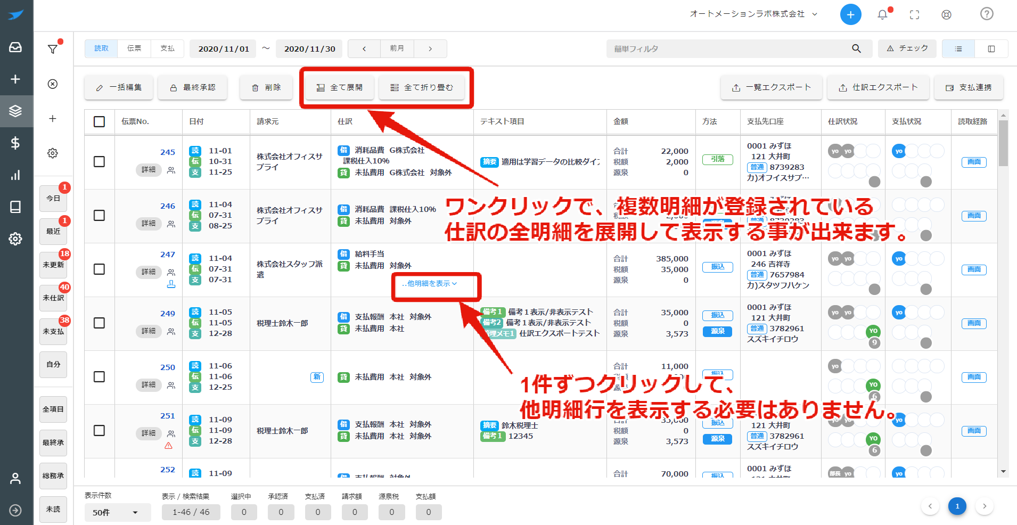The height and width of the screenshot is (525, 1017).
Task: Click page number 1 button
Action: point(957,506)
